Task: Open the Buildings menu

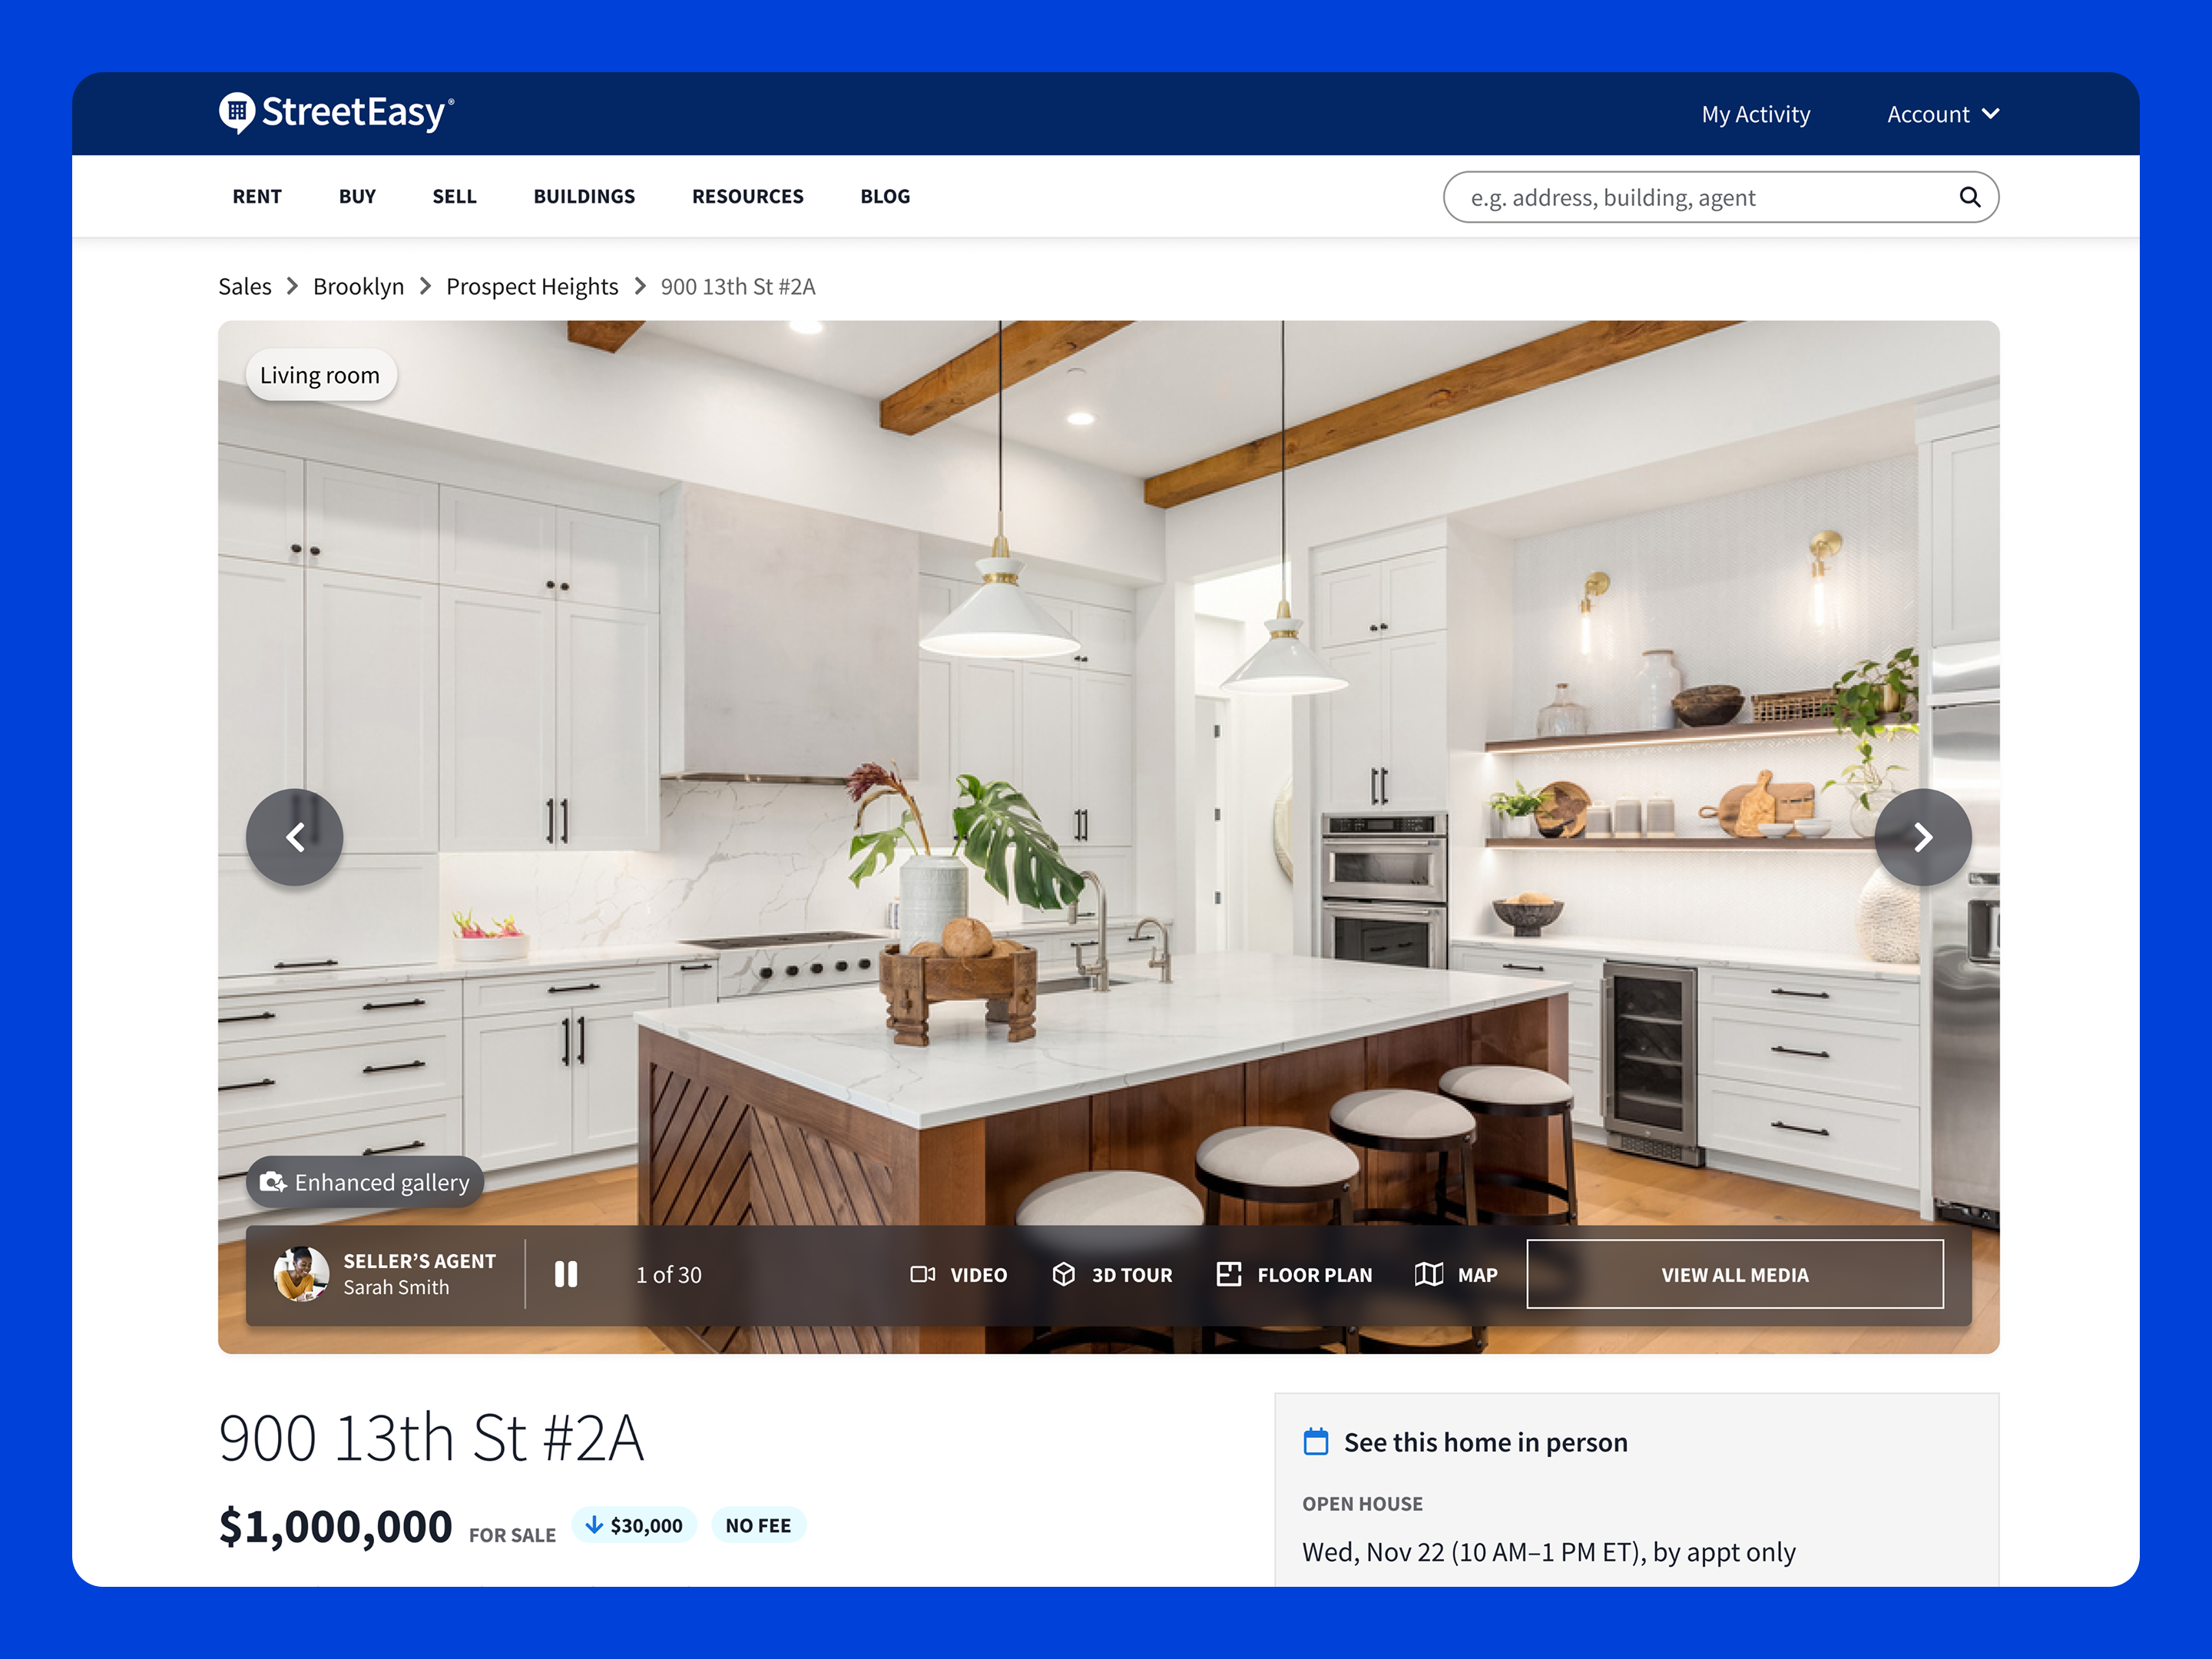Action: pos(584,196)
